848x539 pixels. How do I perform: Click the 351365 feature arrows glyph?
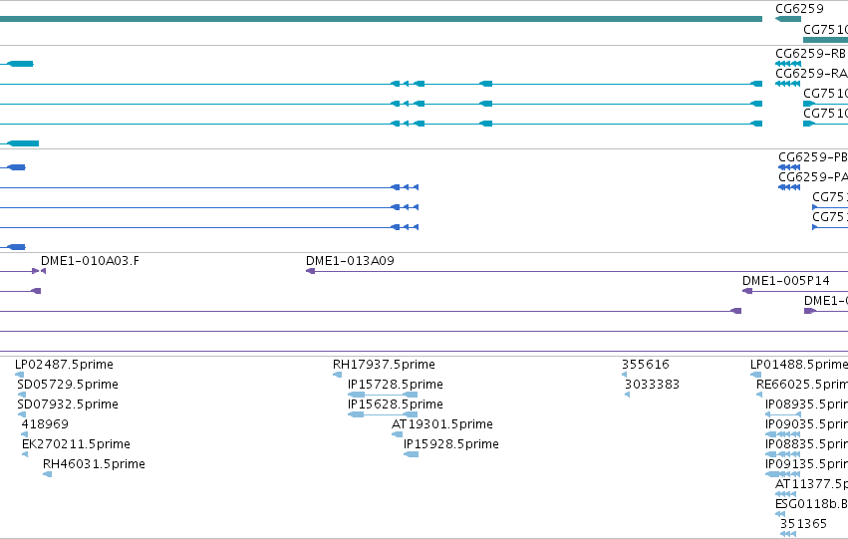pyautogui.click(x=788, y=534)
